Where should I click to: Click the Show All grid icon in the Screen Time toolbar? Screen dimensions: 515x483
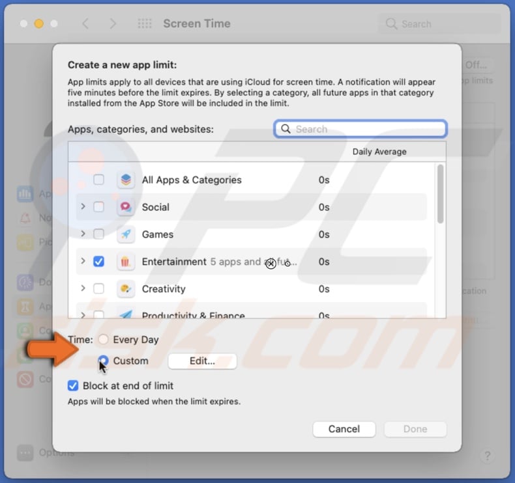(x=145, y=23)
